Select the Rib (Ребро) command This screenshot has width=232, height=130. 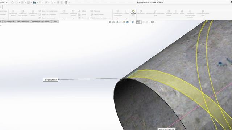click(82, 11)
